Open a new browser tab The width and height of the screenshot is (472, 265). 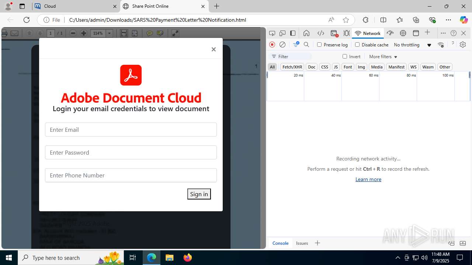click(x=216, y=6)
